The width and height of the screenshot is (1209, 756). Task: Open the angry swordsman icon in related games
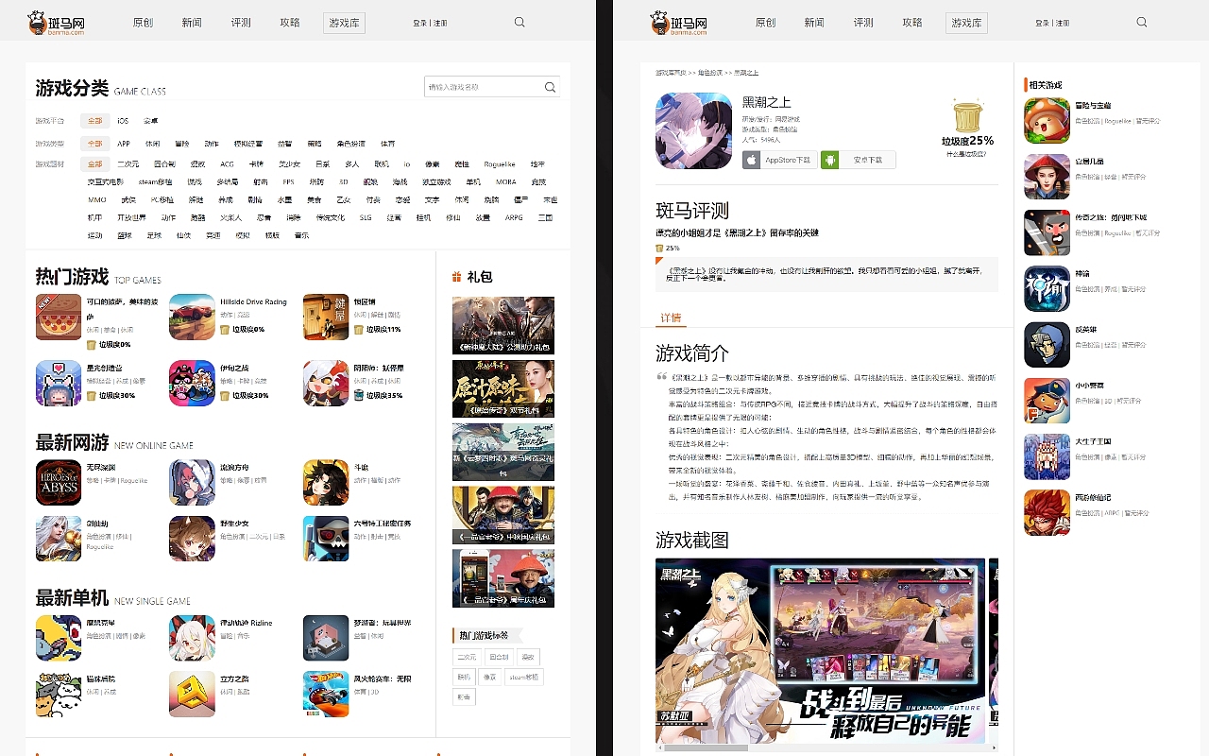1047,232
